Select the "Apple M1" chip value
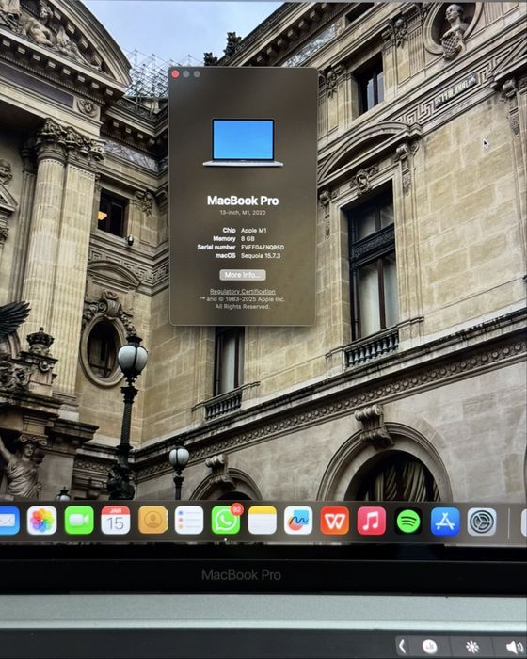Viewport: 527px width, 659px height. (x=253, y=231)
